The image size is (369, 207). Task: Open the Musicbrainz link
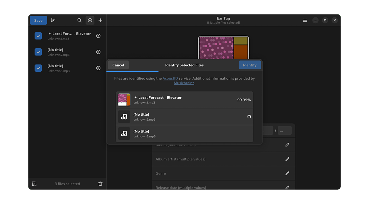coord(184,83)
